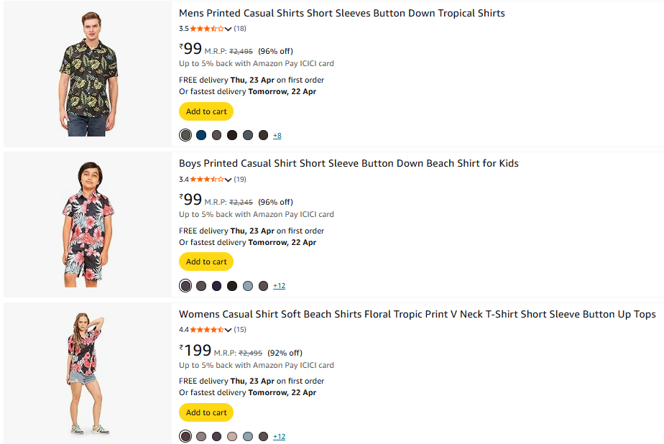Select the navy blue swatch for Mens shirt

tap(201, 135)
